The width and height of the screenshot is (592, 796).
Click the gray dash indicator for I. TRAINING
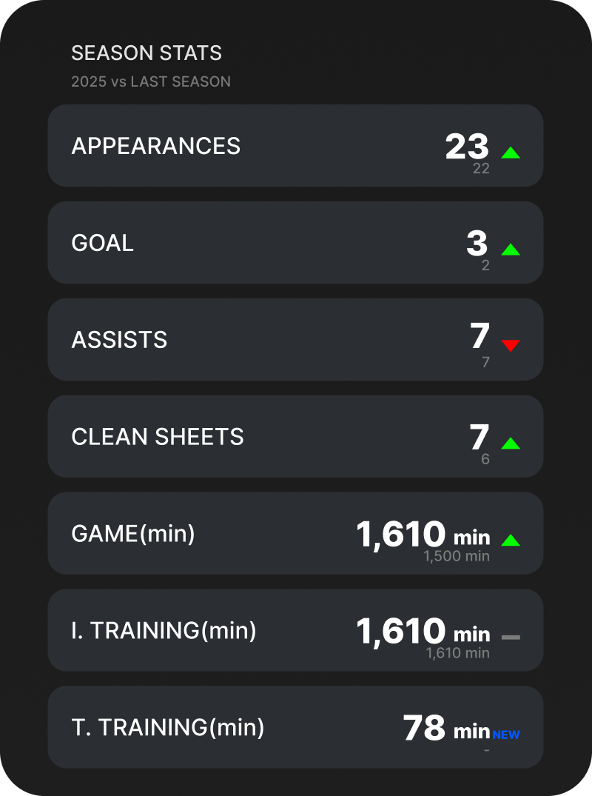[x=511, y=637]
